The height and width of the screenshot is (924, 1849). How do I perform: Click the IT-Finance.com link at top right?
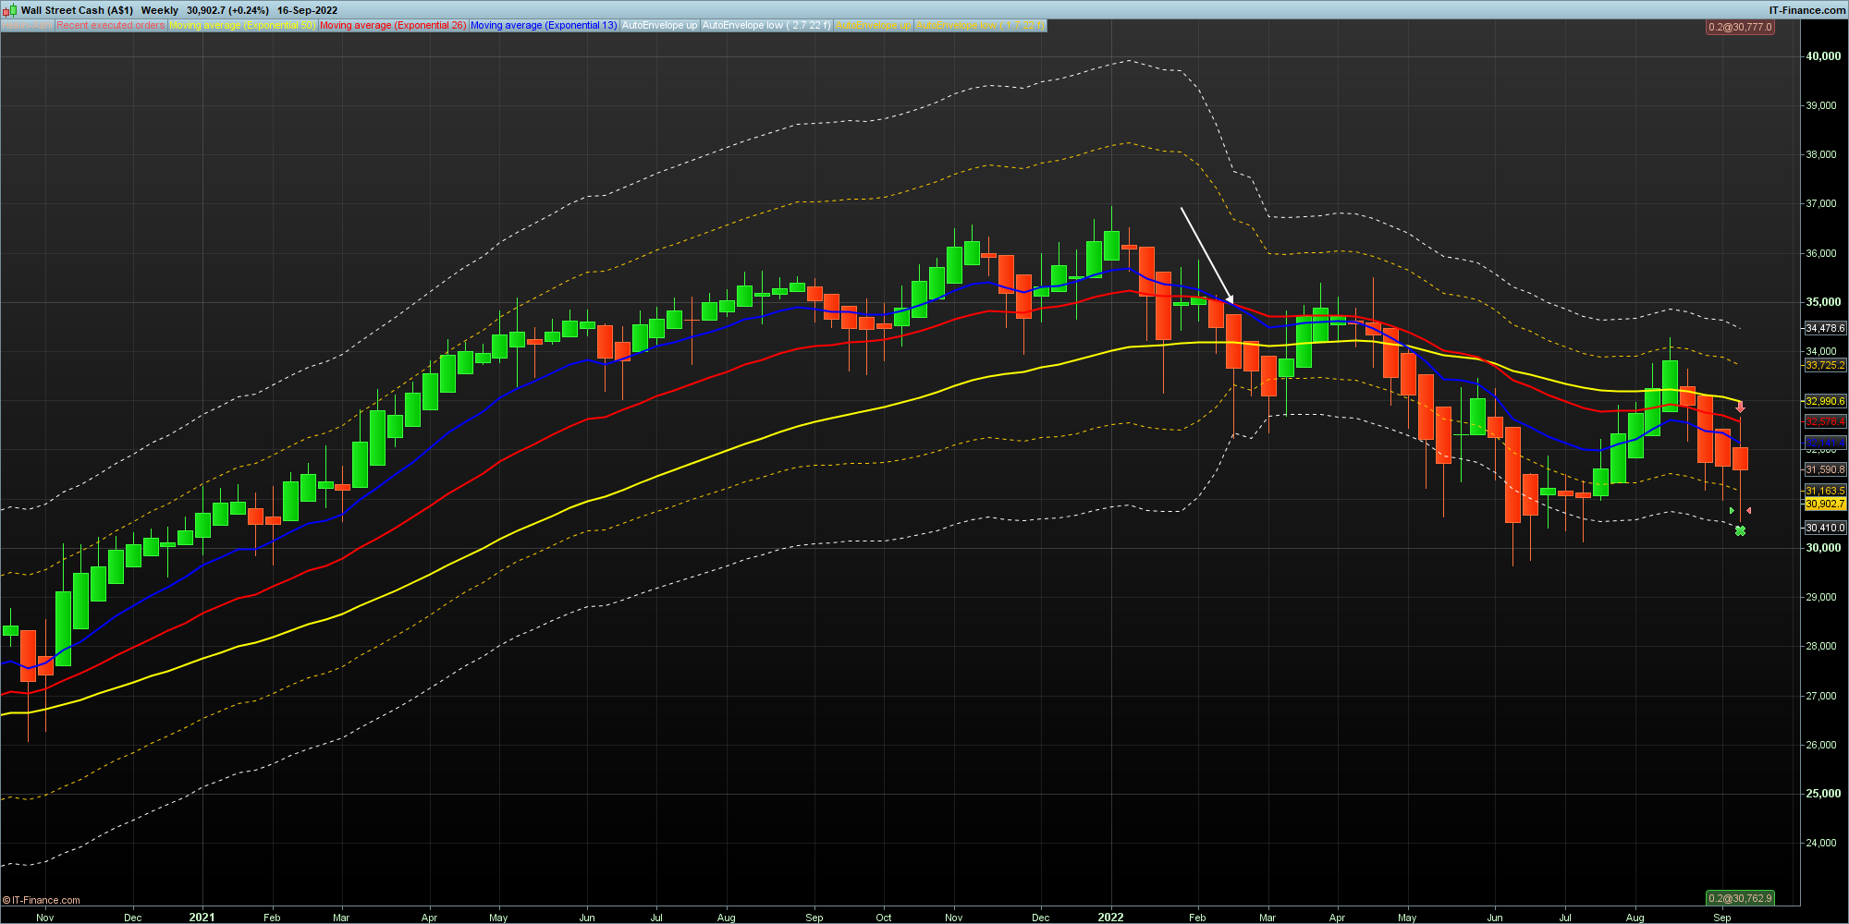click(1806, 10)
